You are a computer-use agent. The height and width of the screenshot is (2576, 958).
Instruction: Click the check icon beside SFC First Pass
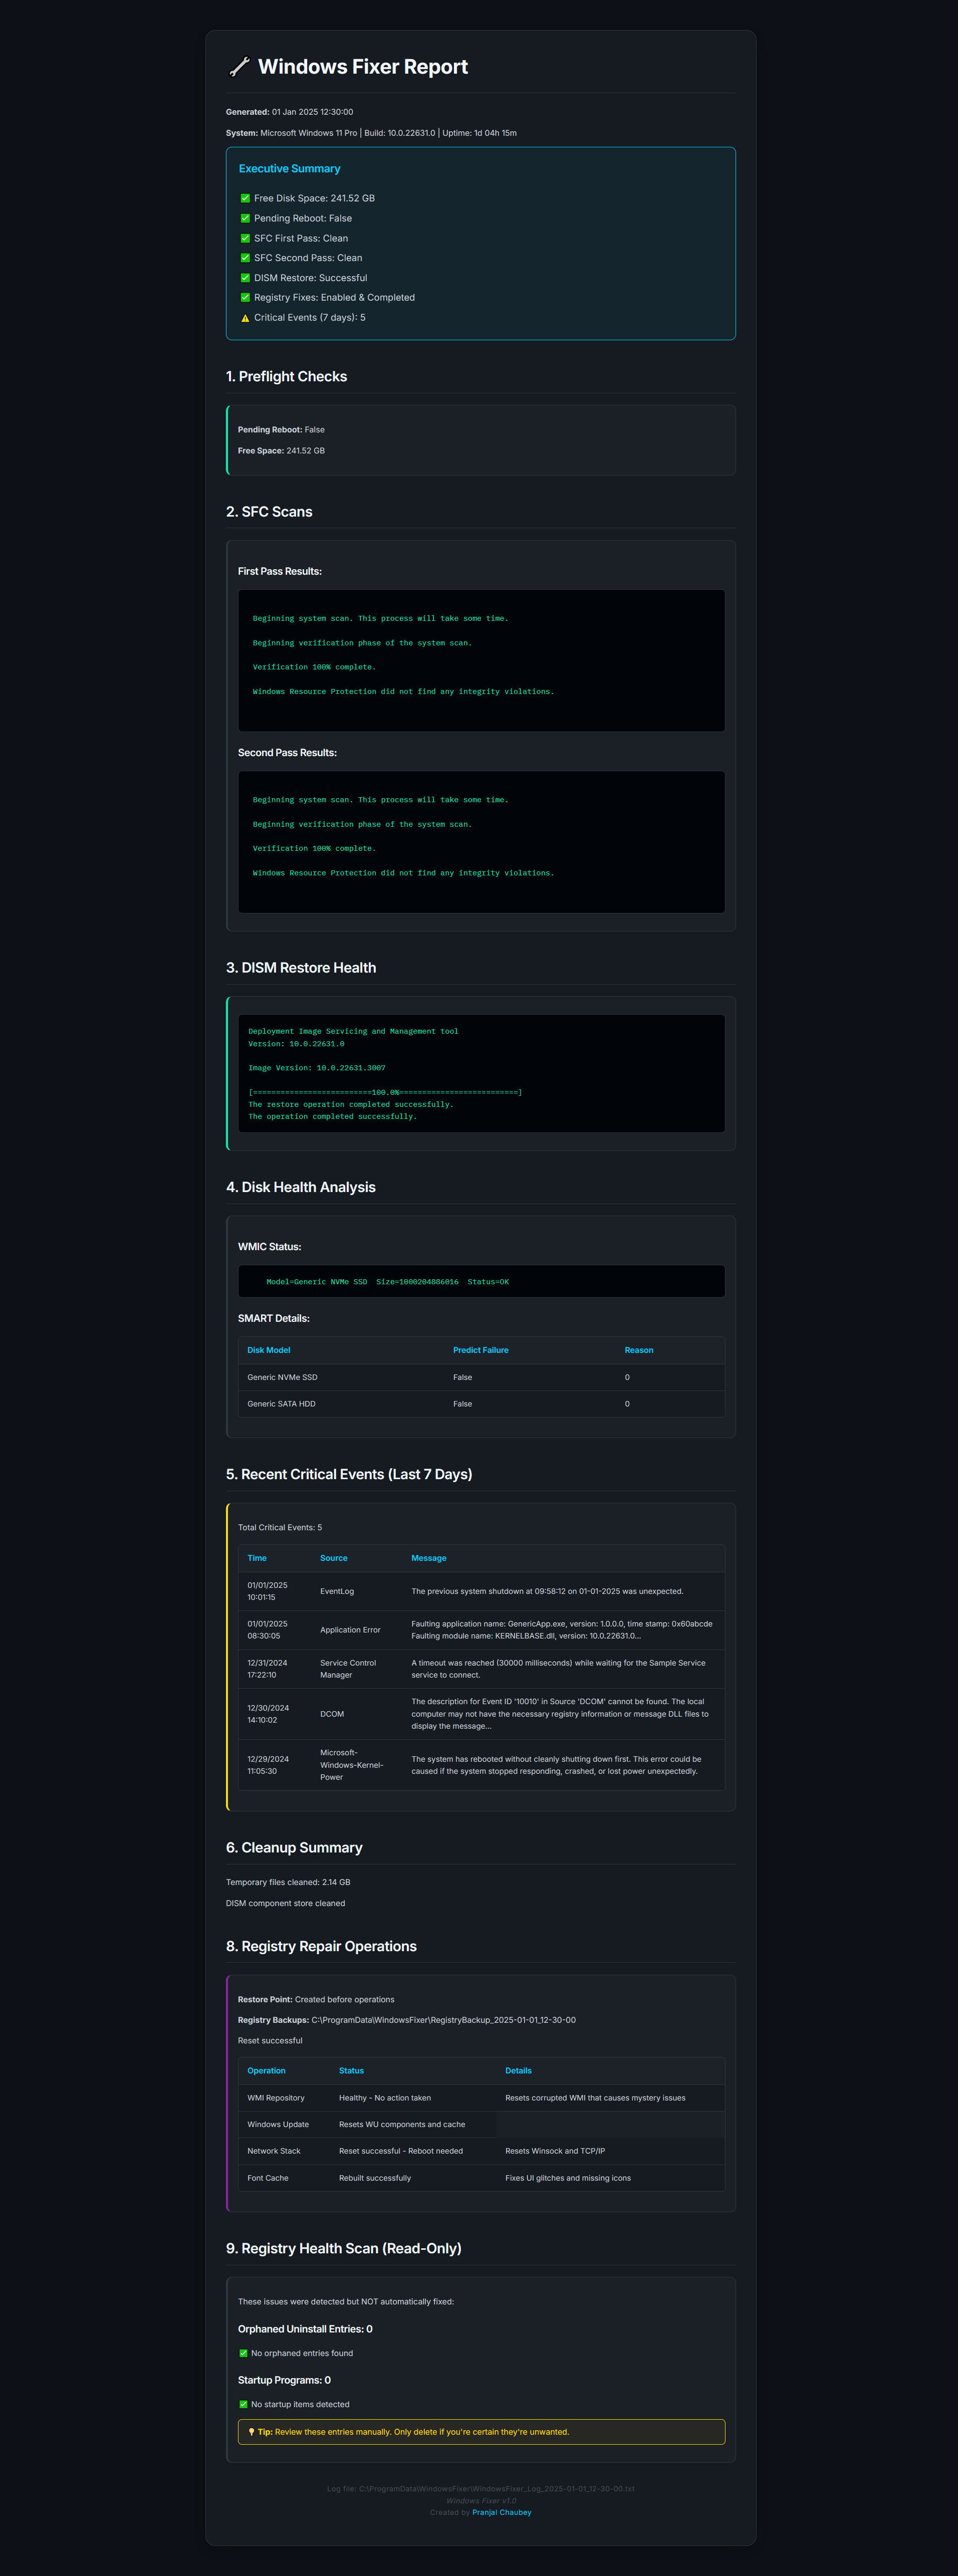[x=245, y=238]
